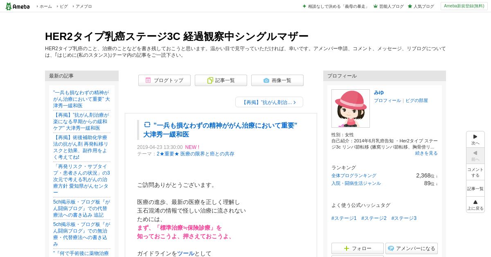Click the 最新の記事 panel header
This screenshot has height=257, width=491.
[x=82, y=76]
